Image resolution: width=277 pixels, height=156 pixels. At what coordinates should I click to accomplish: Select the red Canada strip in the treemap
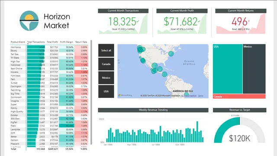click(x=239, y=96)
